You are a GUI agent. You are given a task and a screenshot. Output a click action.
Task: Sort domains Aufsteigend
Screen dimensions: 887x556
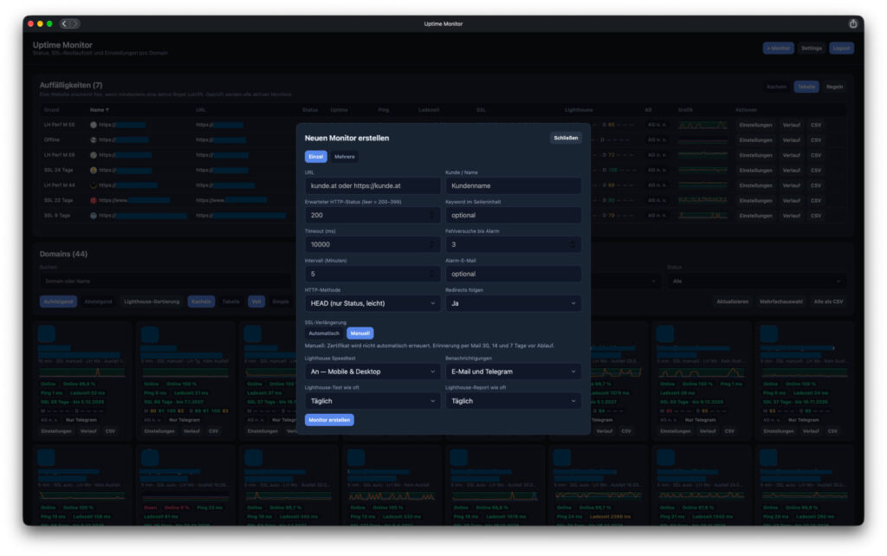pos(58,301)
